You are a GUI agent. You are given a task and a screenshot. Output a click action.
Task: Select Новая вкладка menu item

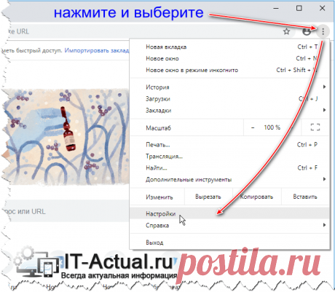[229, 47]
